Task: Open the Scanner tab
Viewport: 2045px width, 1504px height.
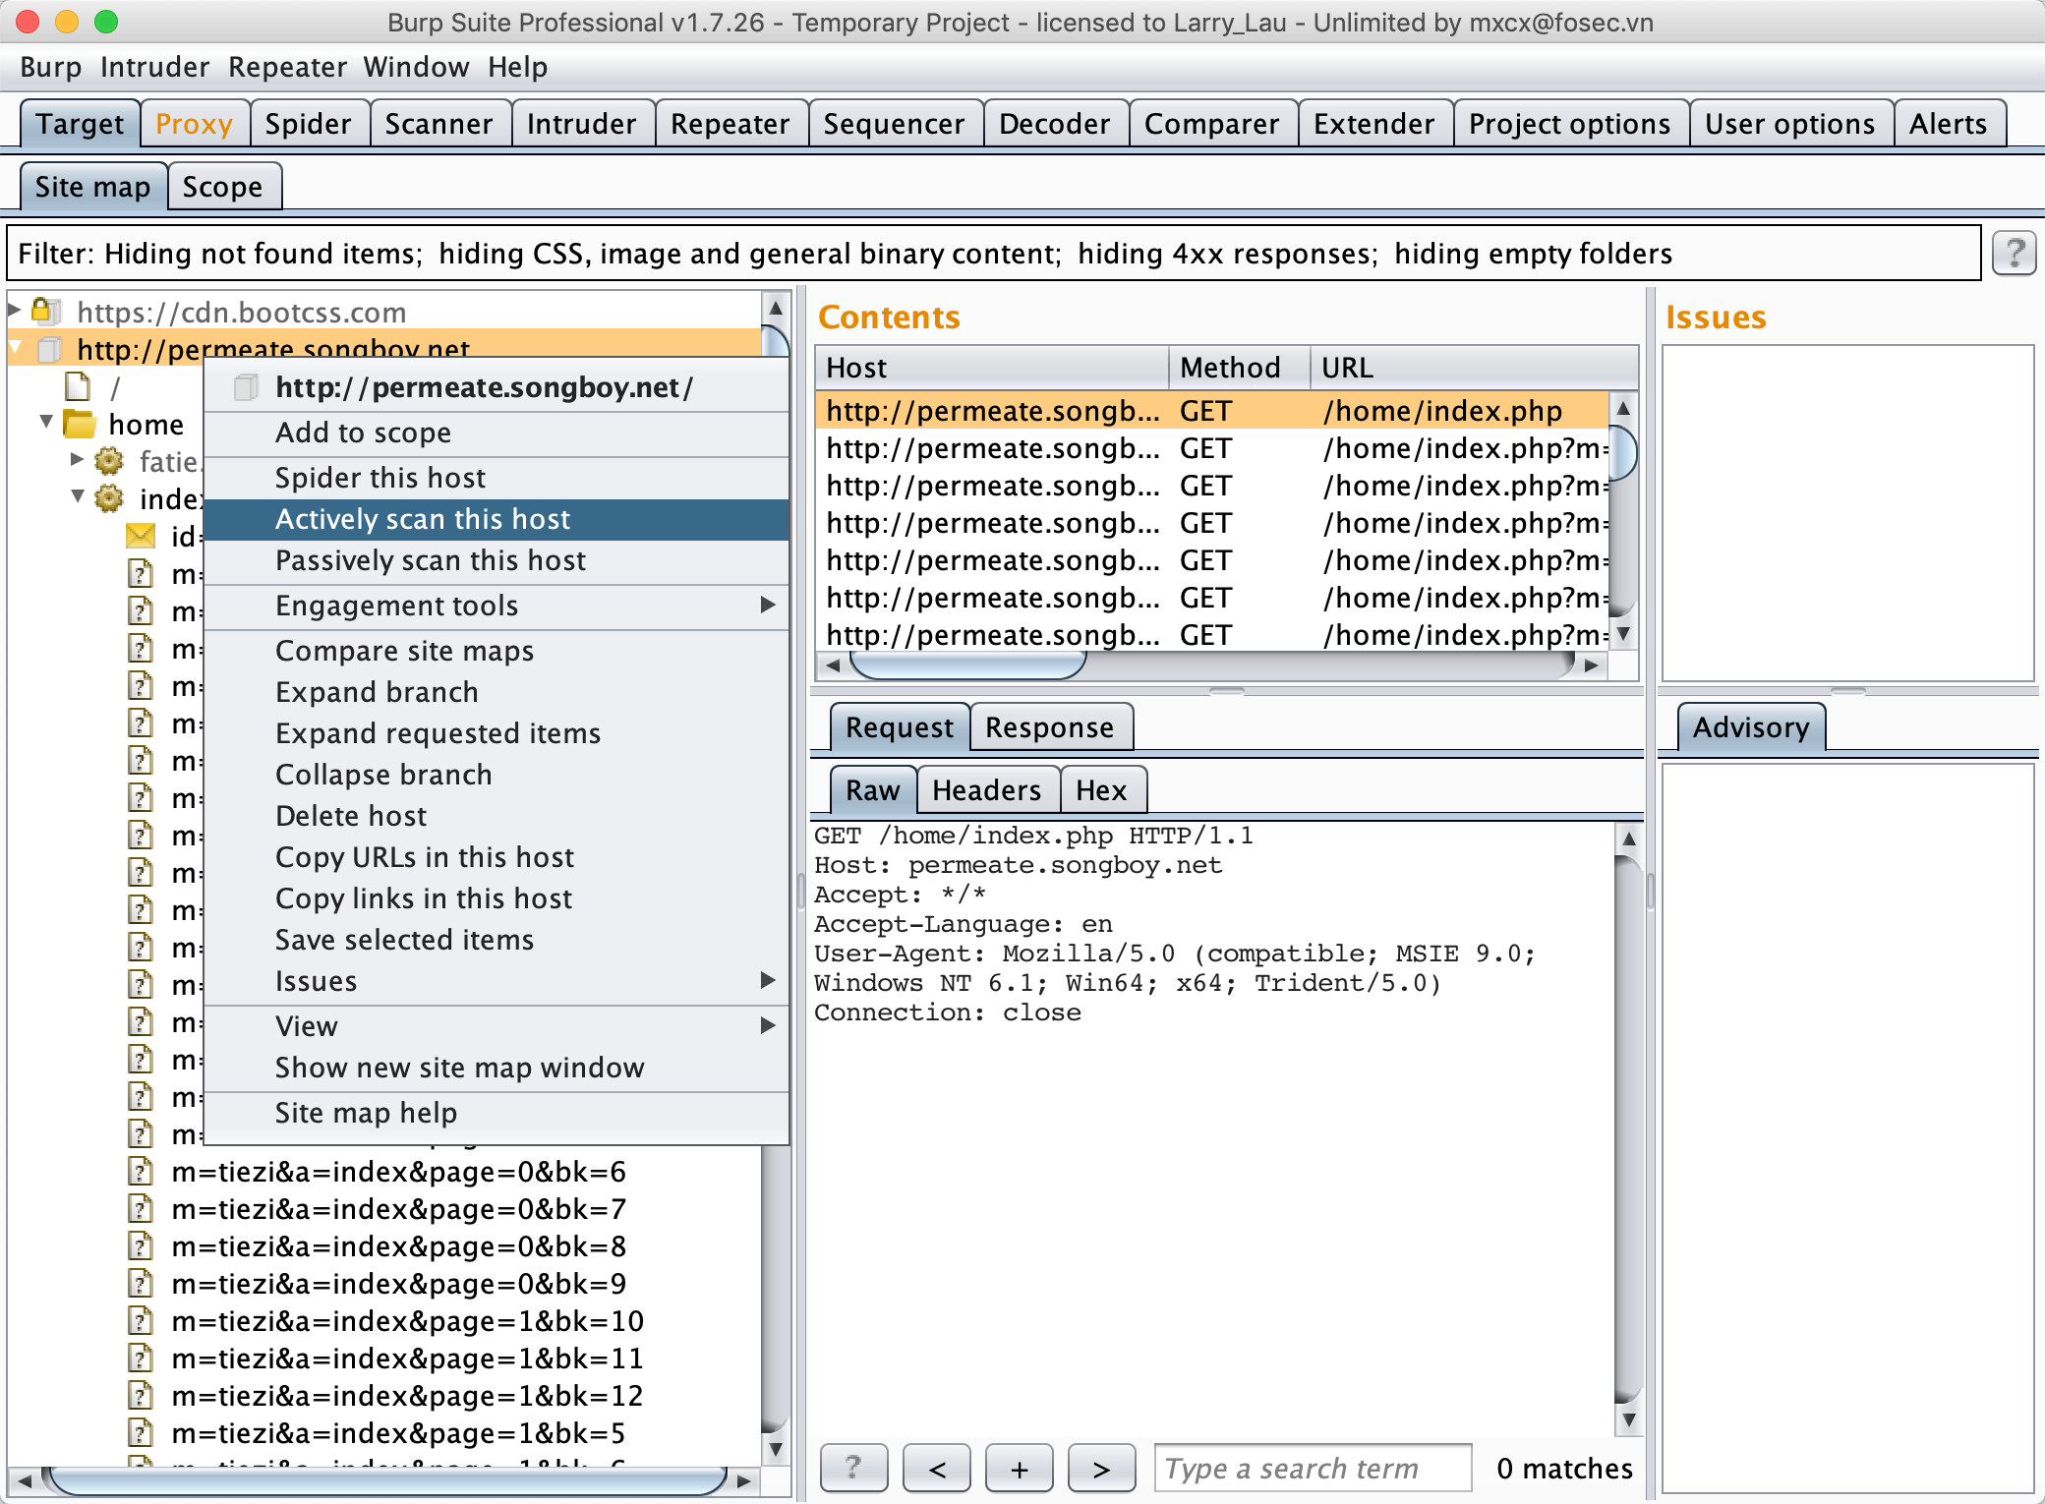Action: pos(438,124)
